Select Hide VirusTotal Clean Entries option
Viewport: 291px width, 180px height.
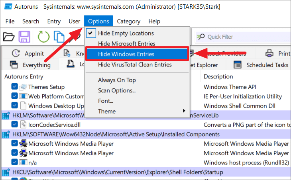tap(137, 65)
